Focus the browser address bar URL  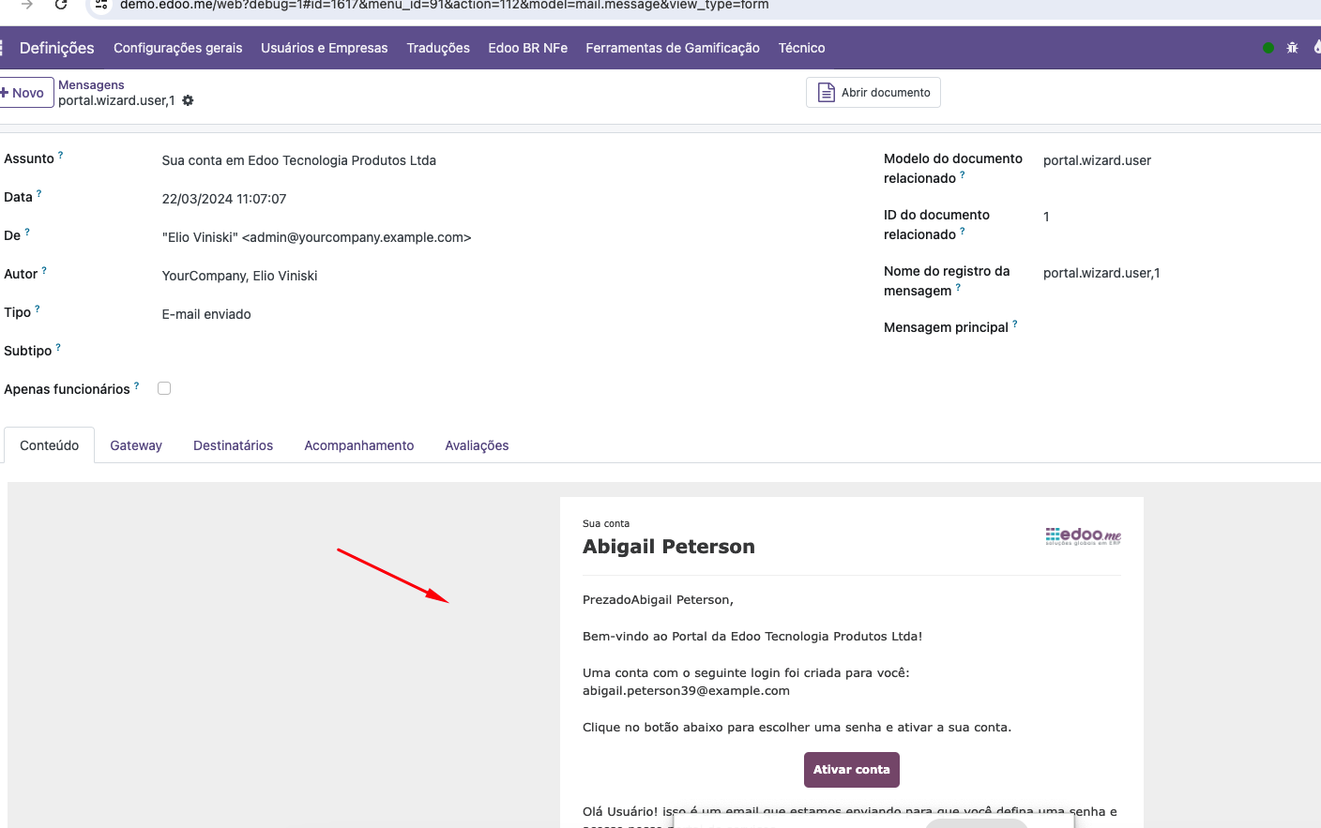coord(445,5)
